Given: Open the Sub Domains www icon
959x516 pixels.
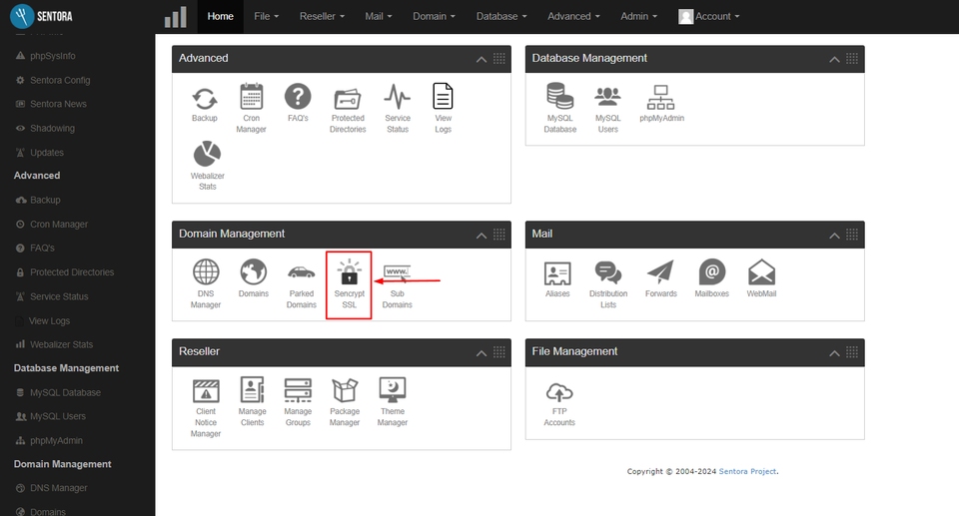Looking at the screenshot, I should pos(398,272).
